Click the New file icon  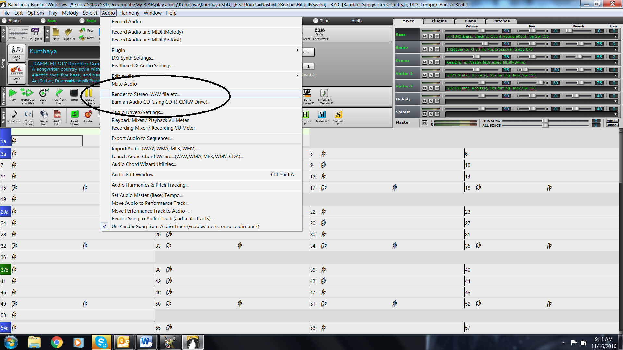(56, 32)
